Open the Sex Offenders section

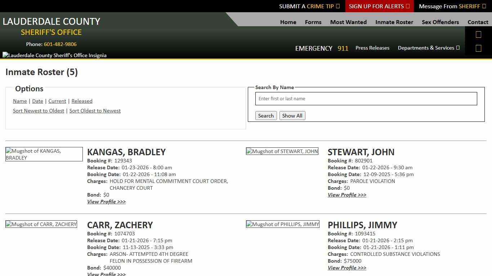(x=440, y=22)
